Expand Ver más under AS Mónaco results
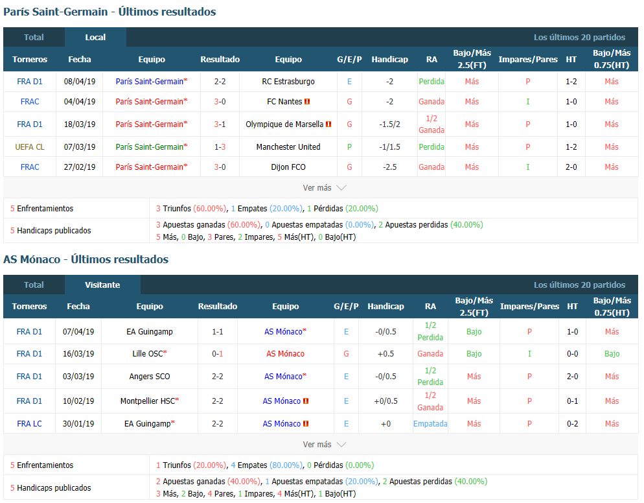The width and height of the screenshot is (644, 503). (x=325, y=445)
